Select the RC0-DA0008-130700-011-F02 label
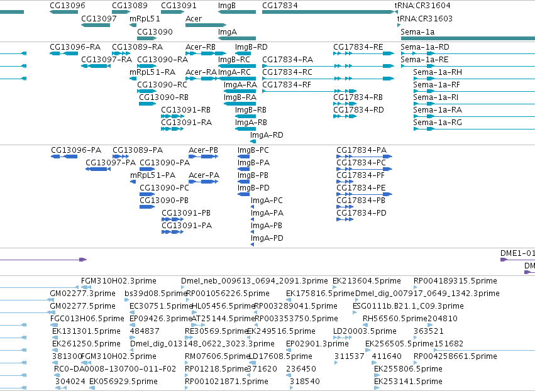The width and height of the screenshot is (535, 391). 115,369
